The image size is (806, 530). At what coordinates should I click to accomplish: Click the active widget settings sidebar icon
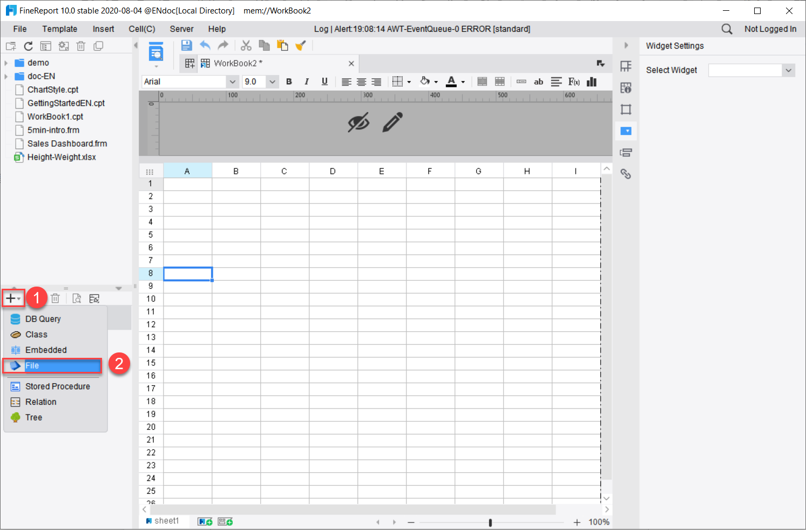[626, 131]
